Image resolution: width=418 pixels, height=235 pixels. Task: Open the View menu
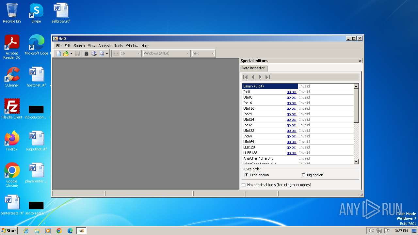click(91, 46)
